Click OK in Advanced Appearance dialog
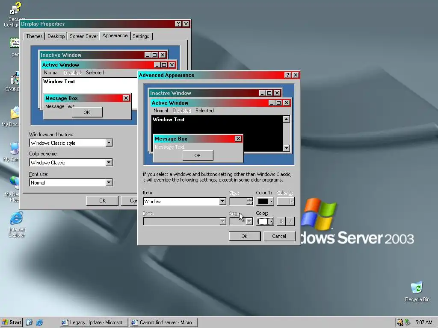Image resolution: width=438 pixels, height=328 pixels. (244, 236)
